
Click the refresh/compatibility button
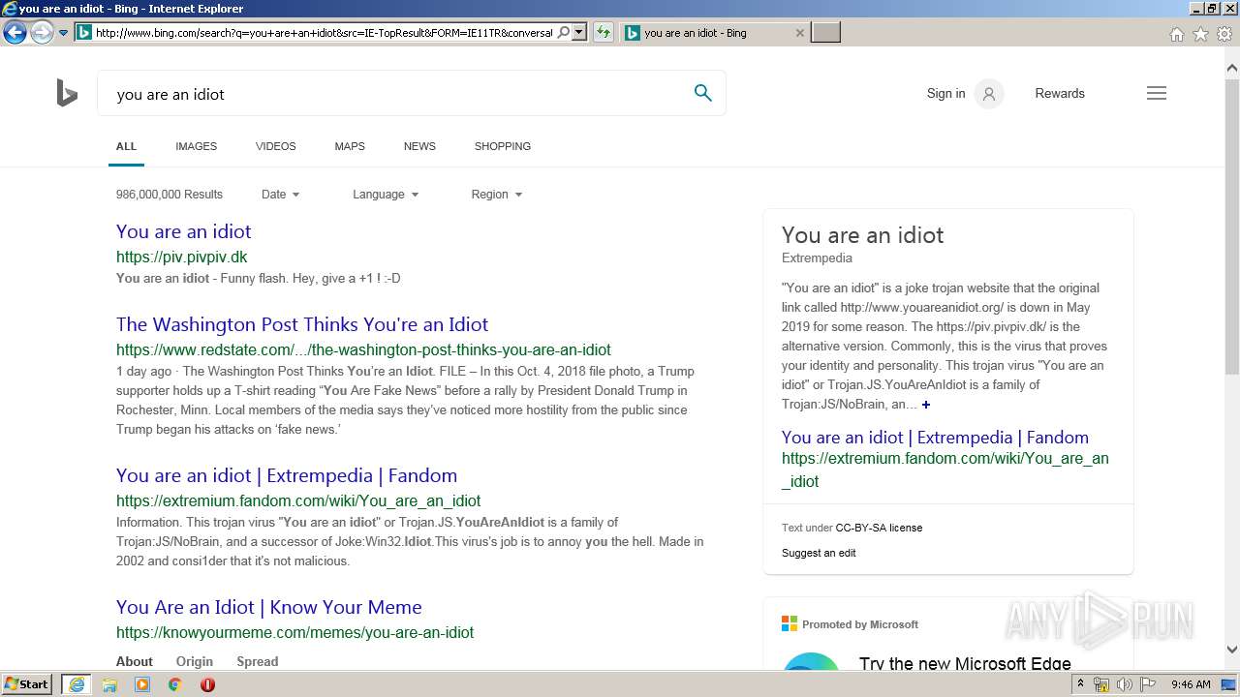tap(604, 32)
